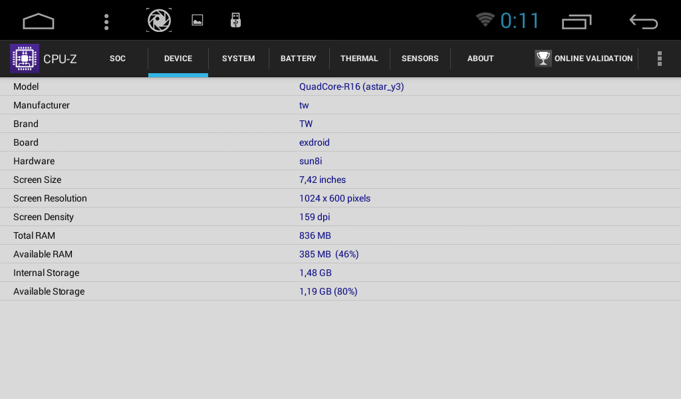
Task: View the SENSORS tab
Action: pyautogui.click(x=420, y=59)
